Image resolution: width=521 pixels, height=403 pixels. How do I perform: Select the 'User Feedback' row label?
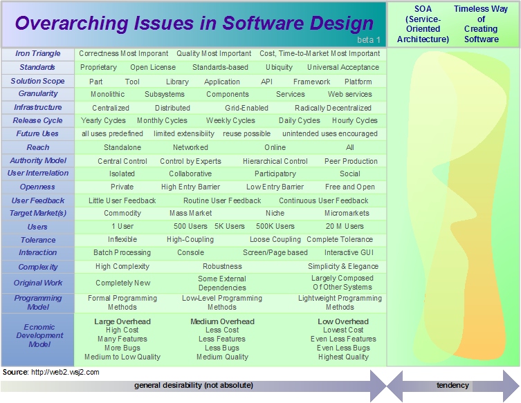38,200
